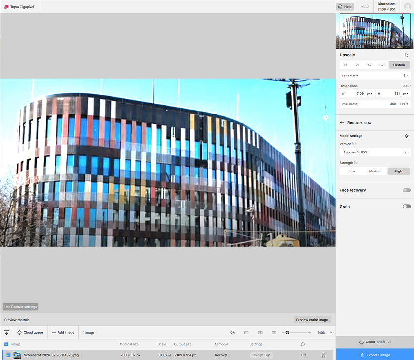Image resolution: width=414 pixels, height=360 pixels.
Task: Click Preview entire image
Action: [312, 319]
